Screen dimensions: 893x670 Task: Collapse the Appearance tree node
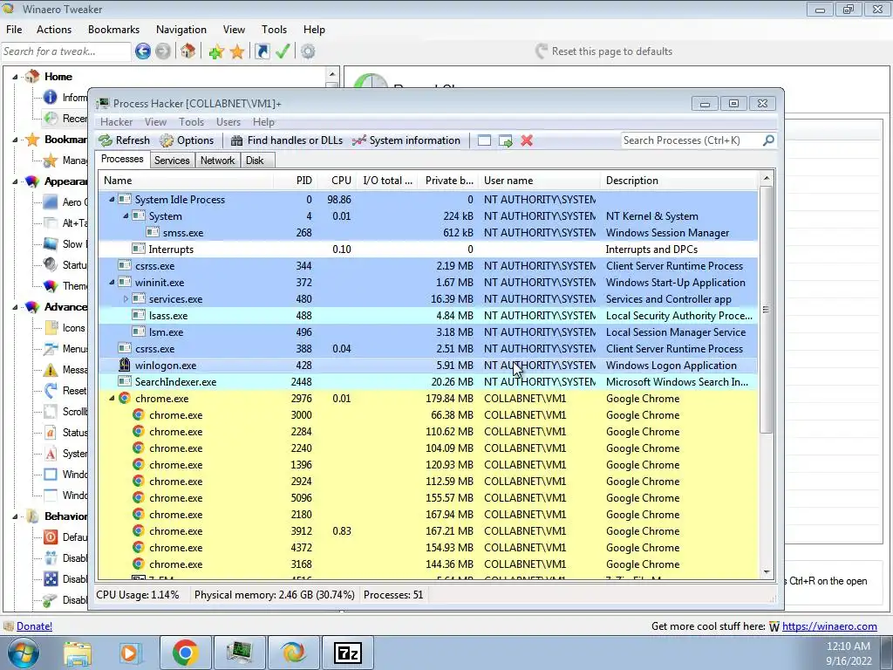coord(16,181)
